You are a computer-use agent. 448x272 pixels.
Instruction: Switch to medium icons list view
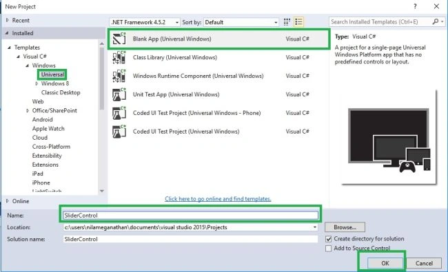(298, 22)
